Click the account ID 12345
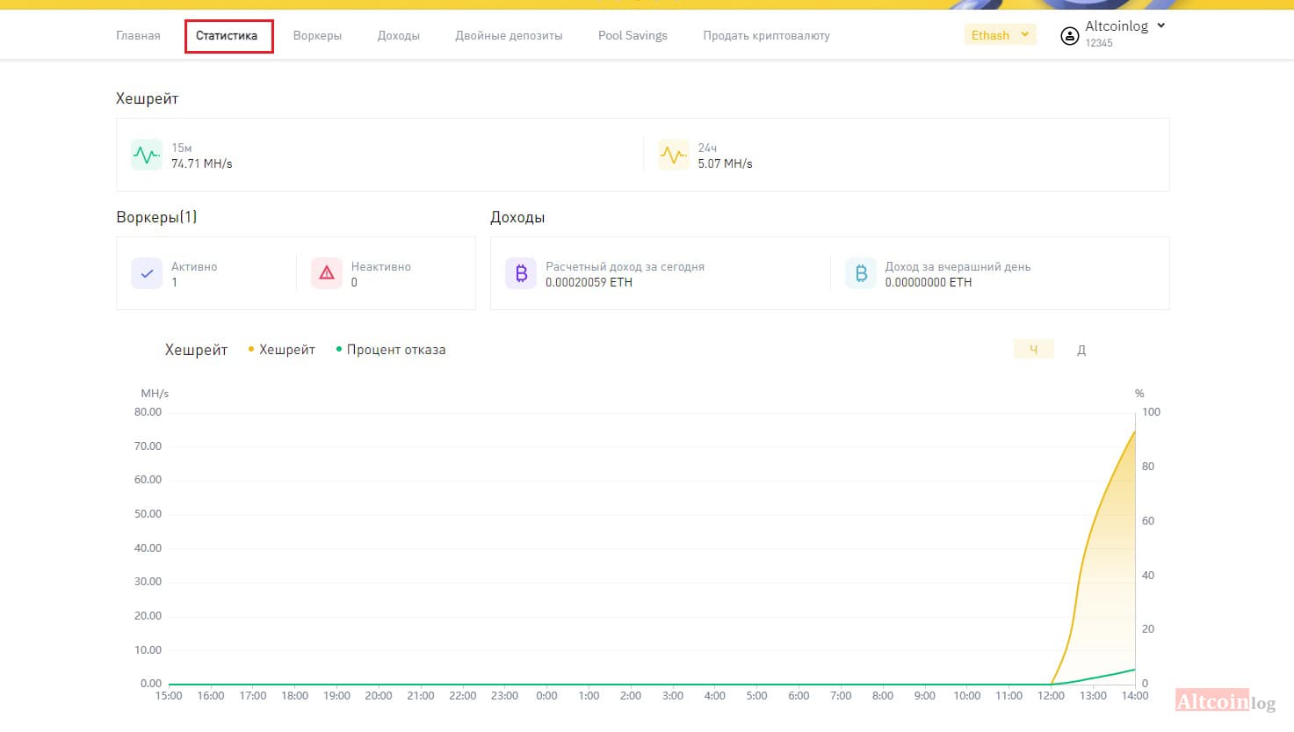The image size is (1294, 732). tap(1099, 43)
